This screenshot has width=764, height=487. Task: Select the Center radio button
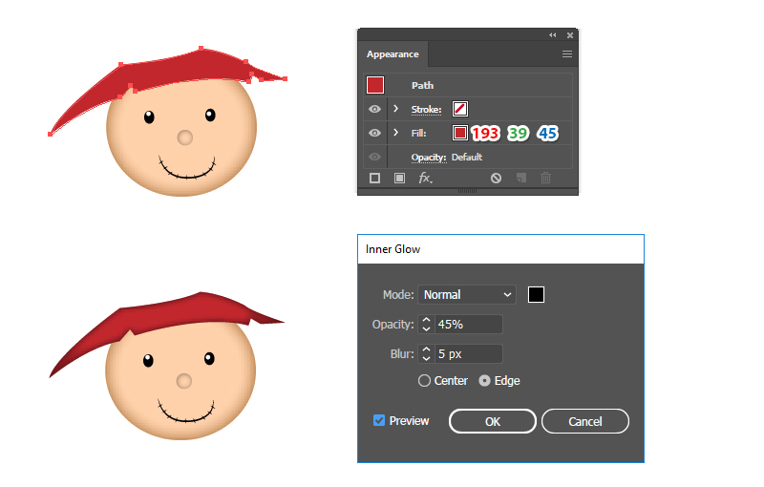pos(425,380)
